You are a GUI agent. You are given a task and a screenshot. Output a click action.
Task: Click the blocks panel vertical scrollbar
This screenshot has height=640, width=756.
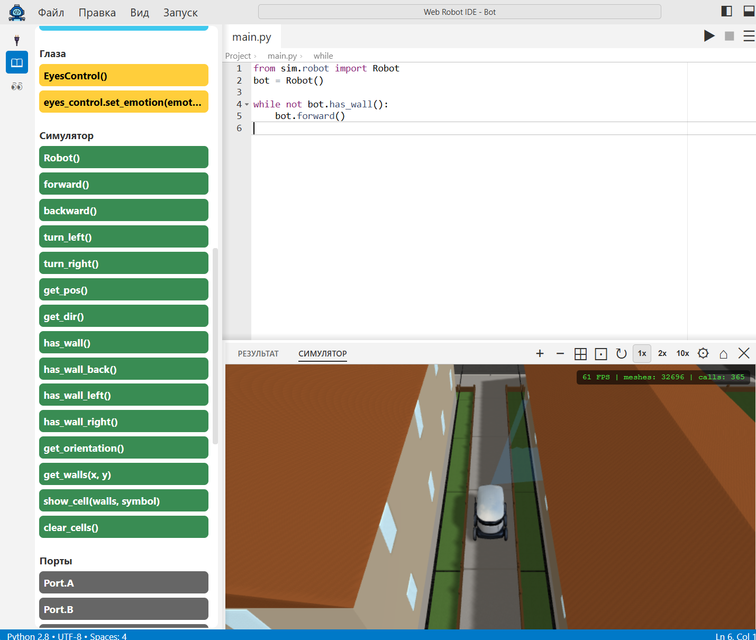point(215,346)
